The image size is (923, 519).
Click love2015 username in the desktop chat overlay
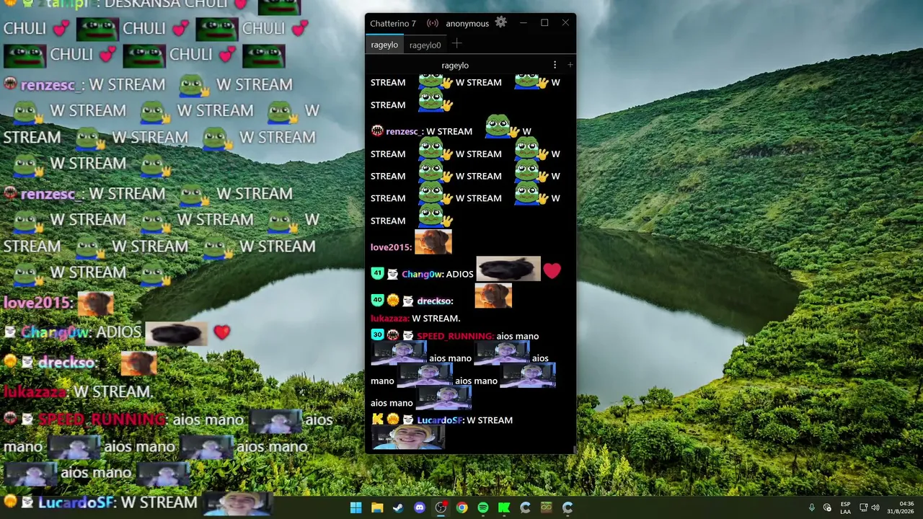click(39, 303)
